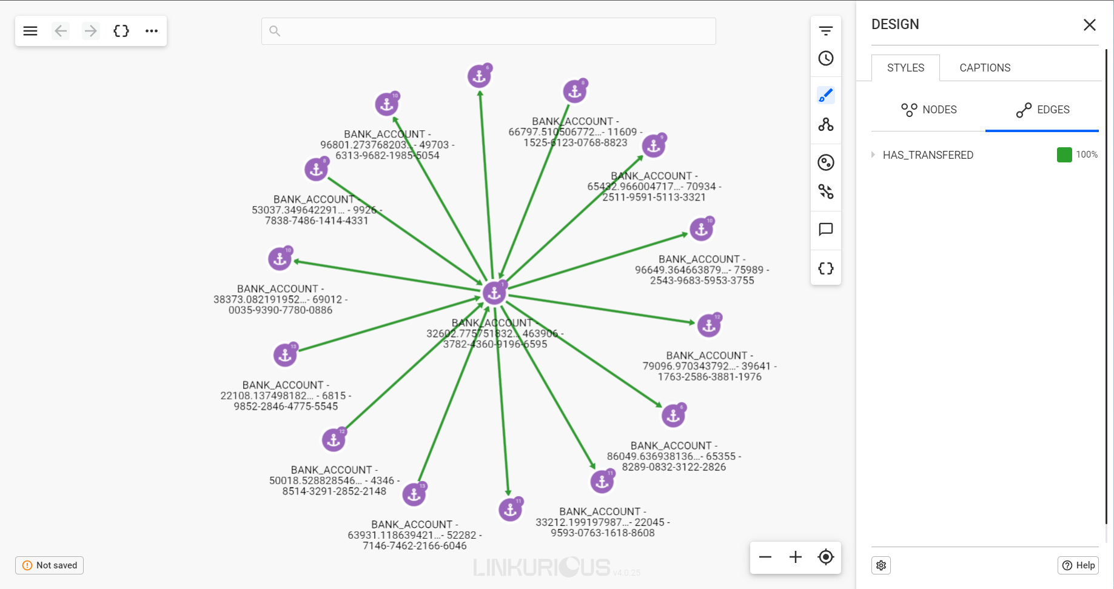Expand the HAS_TRANSFERED edge style
This screenshot has width=1114, height=589.
pyautogui.click(x=873, y=155)
